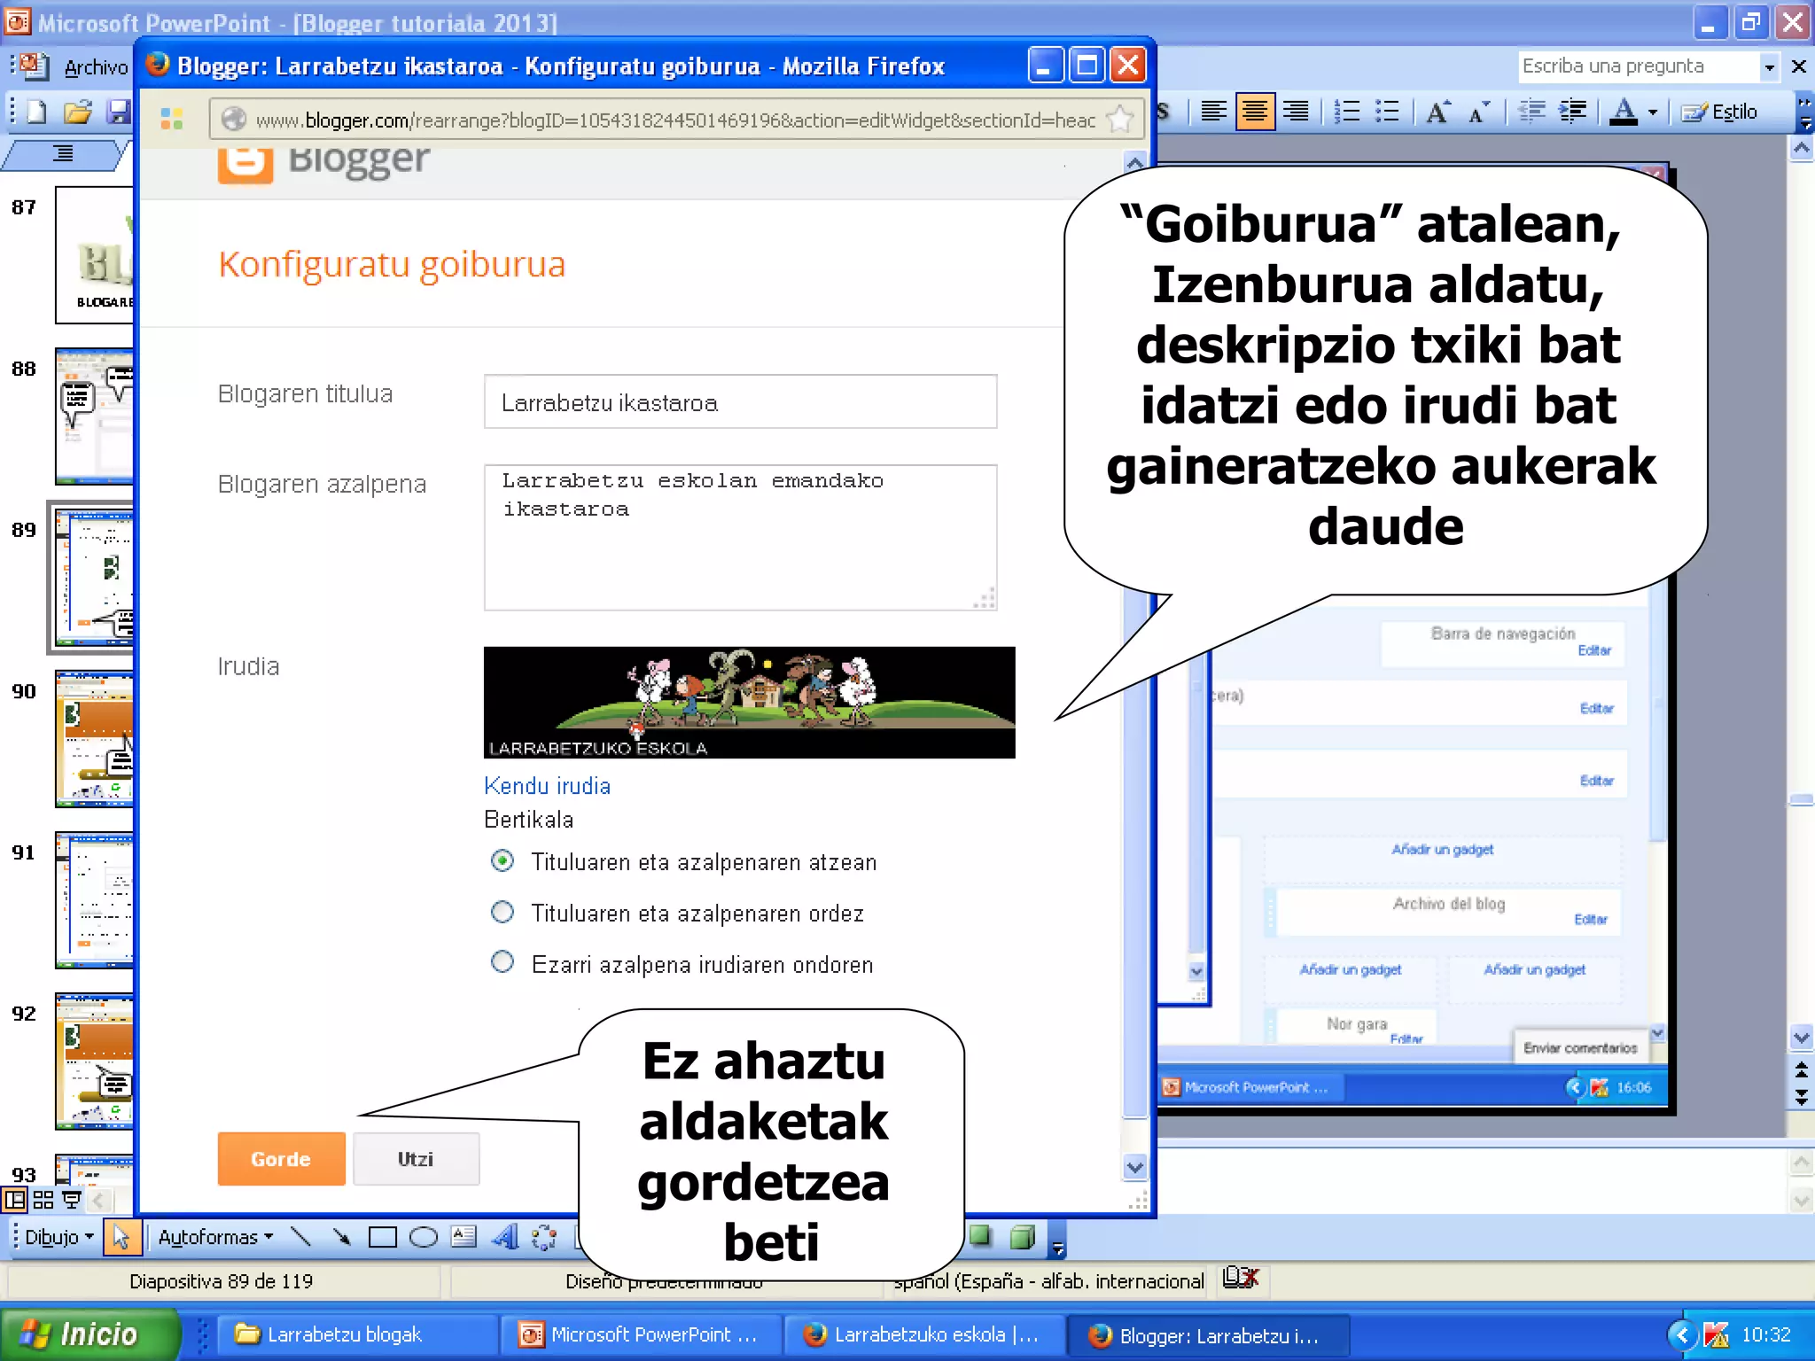Click the outline tab icon above thumbnails
The height and width of the screenshot is (1361, 1815).
[62, 153]
